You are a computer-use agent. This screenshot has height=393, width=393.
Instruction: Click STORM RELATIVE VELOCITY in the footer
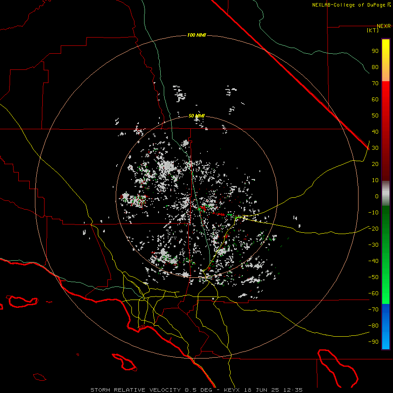click(135, 390)
